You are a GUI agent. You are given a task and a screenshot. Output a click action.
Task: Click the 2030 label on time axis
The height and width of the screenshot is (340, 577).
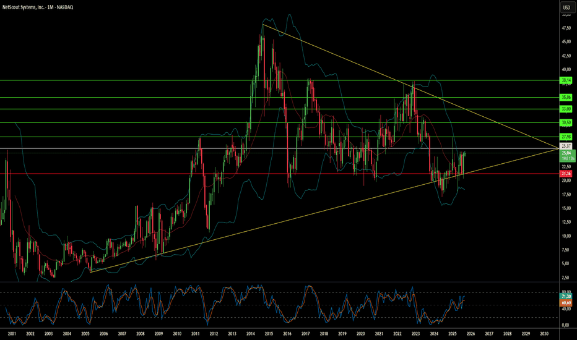544,334
